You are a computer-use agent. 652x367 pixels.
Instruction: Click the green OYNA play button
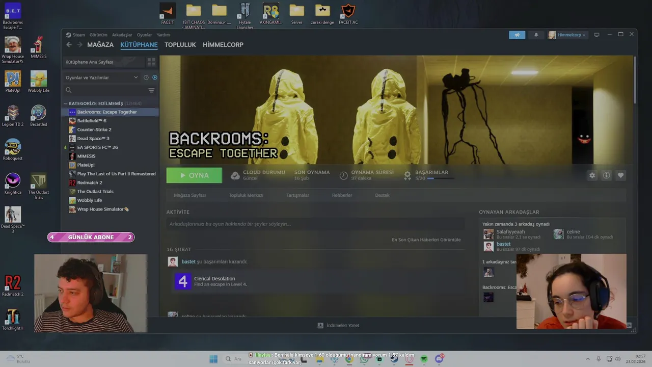point(194,175)
